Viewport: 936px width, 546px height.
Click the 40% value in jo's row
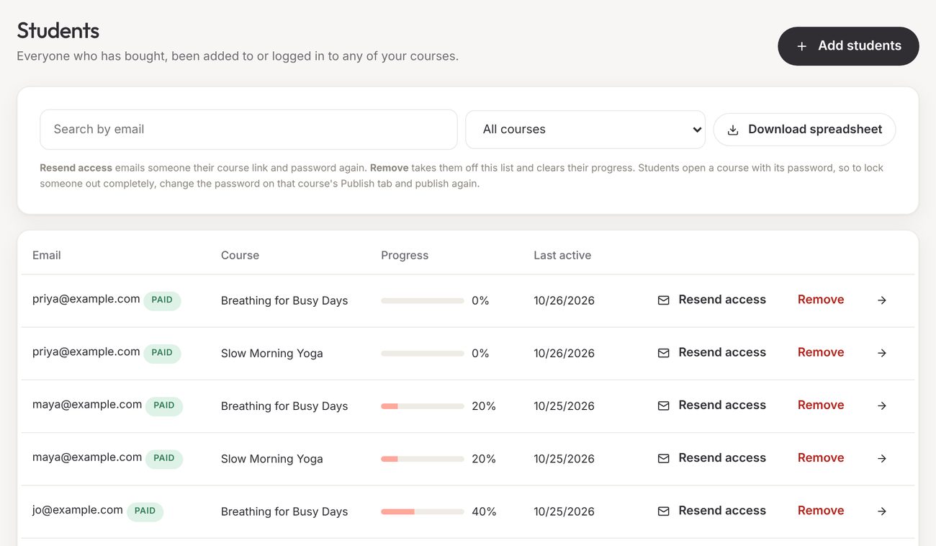pos(484,511)
